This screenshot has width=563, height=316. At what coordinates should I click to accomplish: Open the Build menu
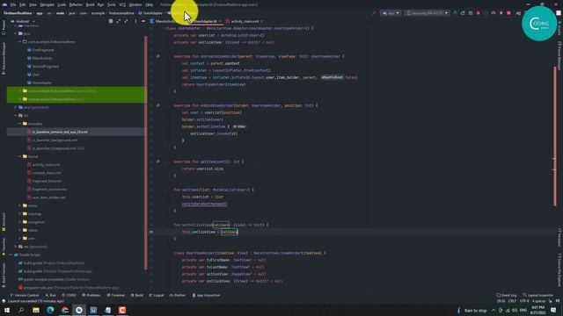90,4
